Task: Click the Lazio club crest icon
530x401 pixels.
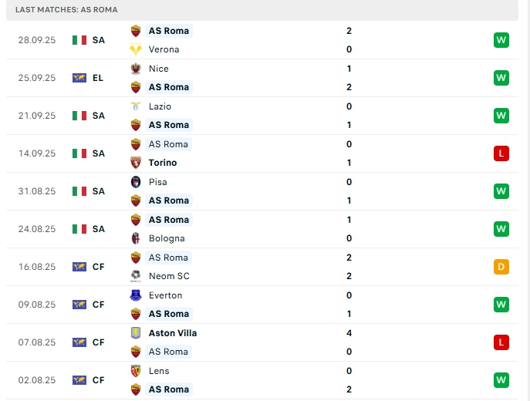Action: [x=137, y=106]
